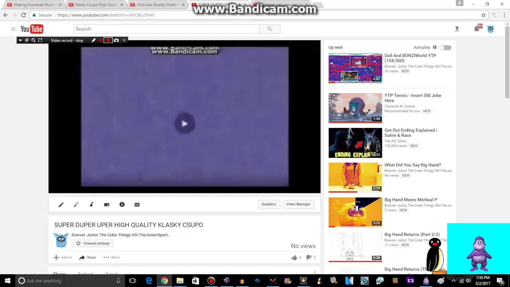The width and height of the screenshot is (510, 287).
Task: Show hidden system tray icons
Action: tap(453, 281)
